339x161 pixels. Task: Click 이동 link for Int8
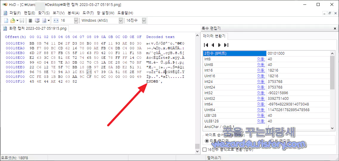click(x=261, y=59)
